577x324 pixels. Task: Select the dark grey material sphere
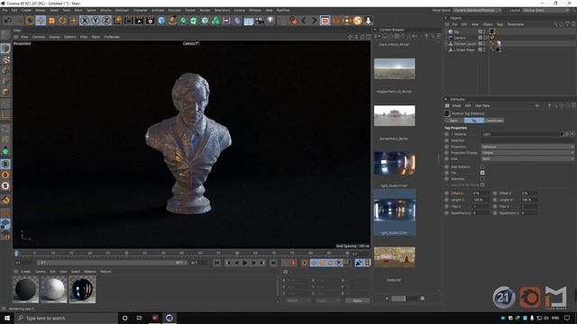coord(26,290)
